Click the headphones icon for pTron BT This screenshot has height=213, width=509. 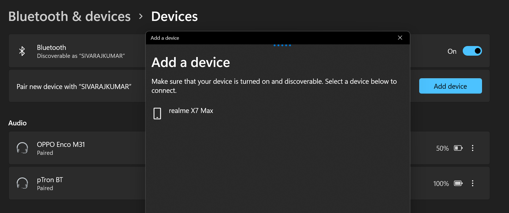23,183
